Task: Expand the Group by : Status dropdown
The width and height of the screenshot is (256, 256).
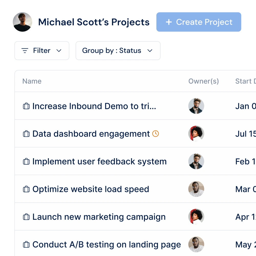Action: point(150,51)
